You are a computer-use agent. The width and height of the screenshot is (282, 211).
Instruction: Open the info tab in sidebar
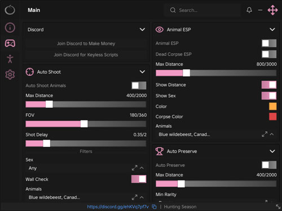[10, 28]
